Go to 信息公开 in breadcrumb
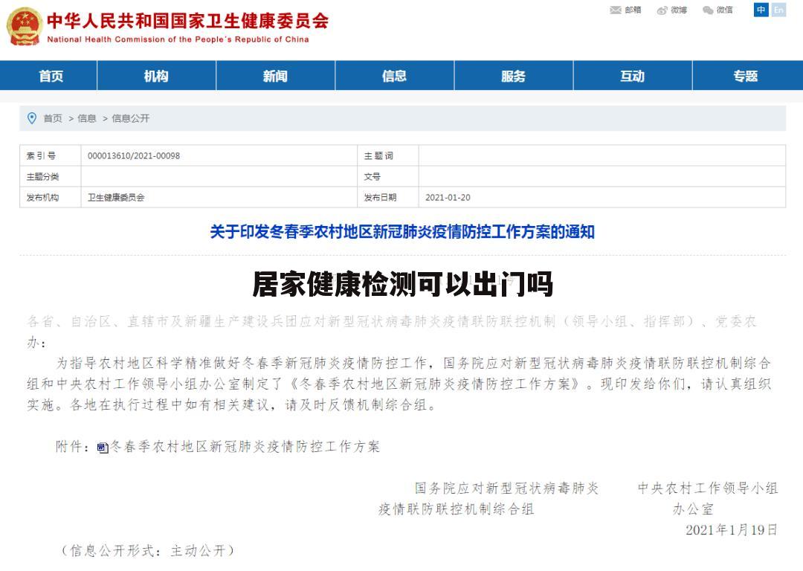 [x=131, y=118]
